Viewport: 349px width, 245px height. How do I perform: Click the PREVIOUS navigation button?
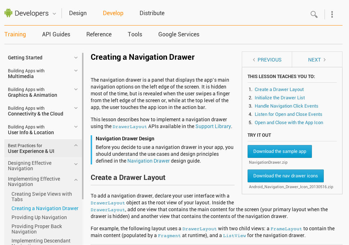click(267, 59)
